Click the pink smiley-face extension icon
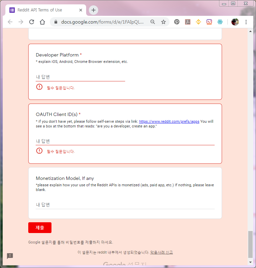This screenshot has height=268, width=256. tap(209, 22)
